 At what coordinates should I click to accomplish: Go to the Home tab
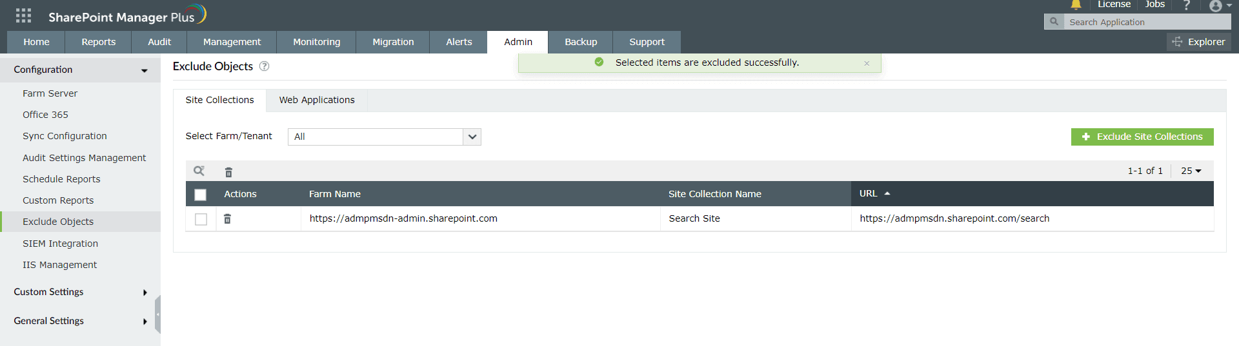click(36, 42)
